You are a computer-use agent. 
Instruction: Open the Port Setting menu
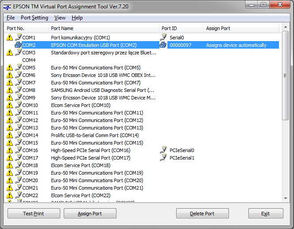click(x=35, y=18)
